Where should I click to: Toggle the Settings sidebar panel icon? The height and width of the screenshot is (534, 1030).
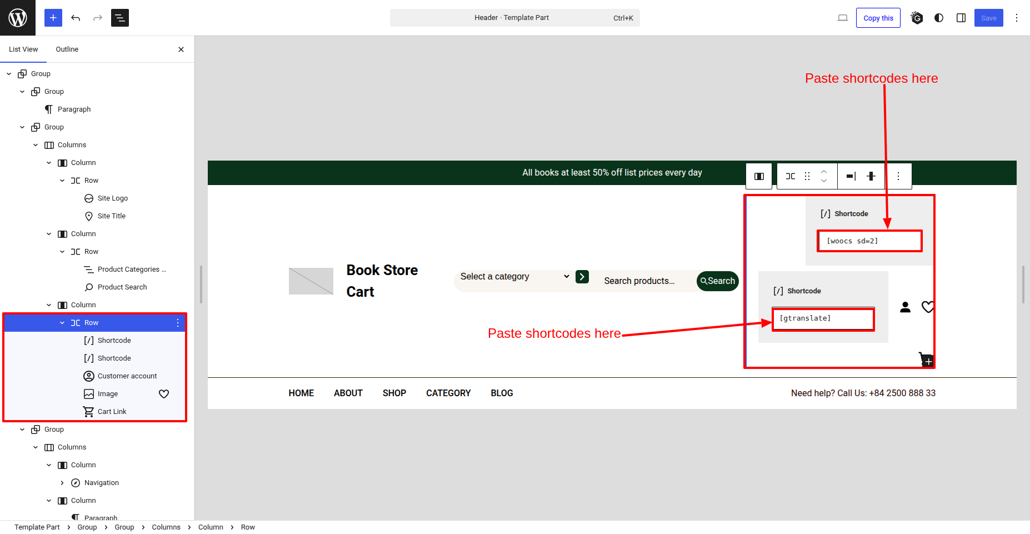pyautogui.click(x=961, y=18)
